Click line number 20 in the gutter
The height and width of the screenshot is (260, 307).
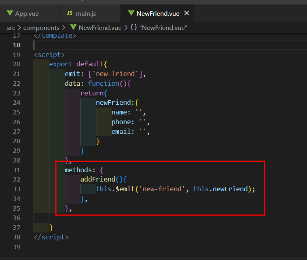pos(17,64)
